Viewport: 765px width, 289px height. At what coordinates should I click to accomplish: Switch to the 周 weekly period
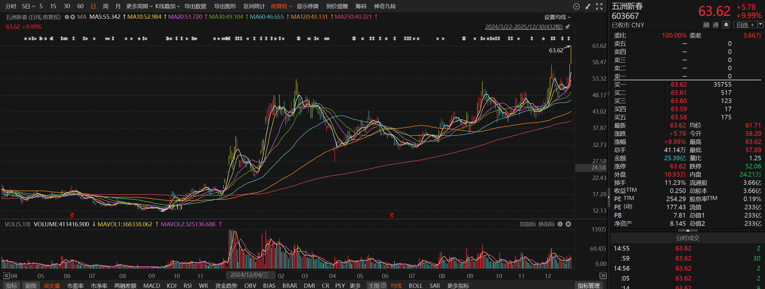tap(105, 6)
